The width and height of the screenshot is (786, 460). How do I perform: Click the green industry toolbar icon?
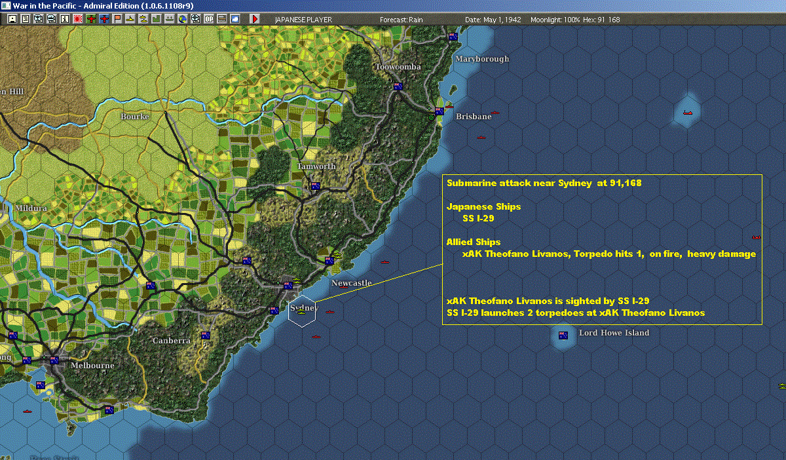[x=156, y=19]
